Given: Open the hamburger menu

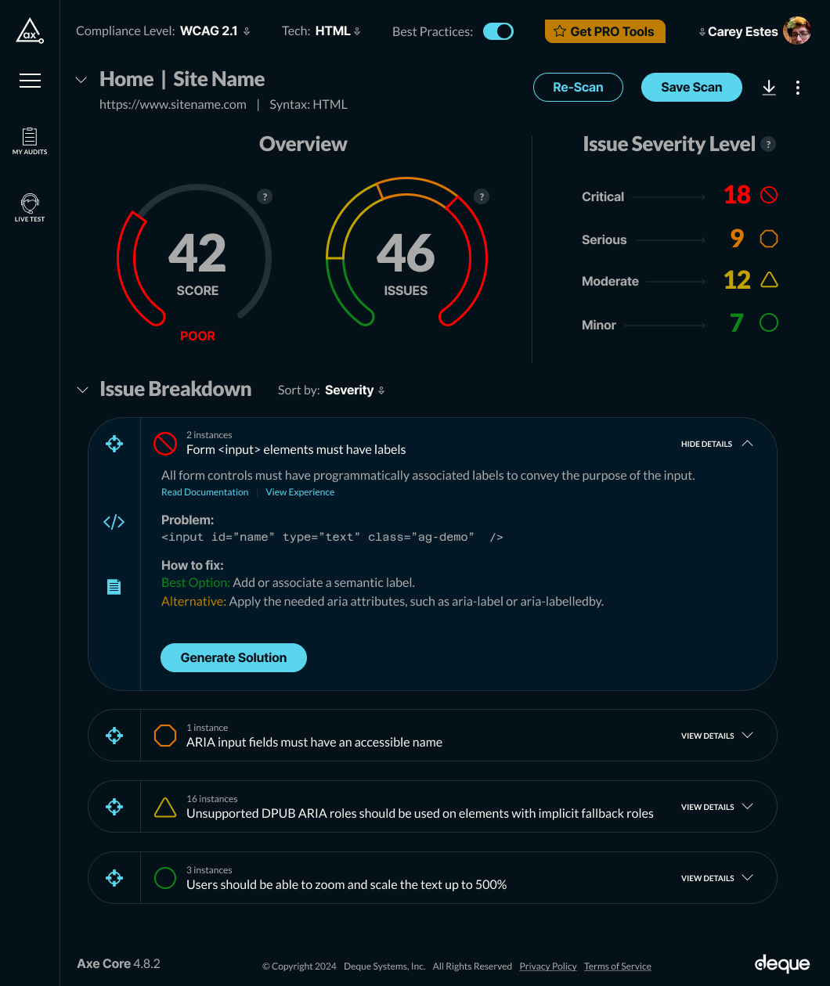Looking at the screenshot, I should pos(30,81).
